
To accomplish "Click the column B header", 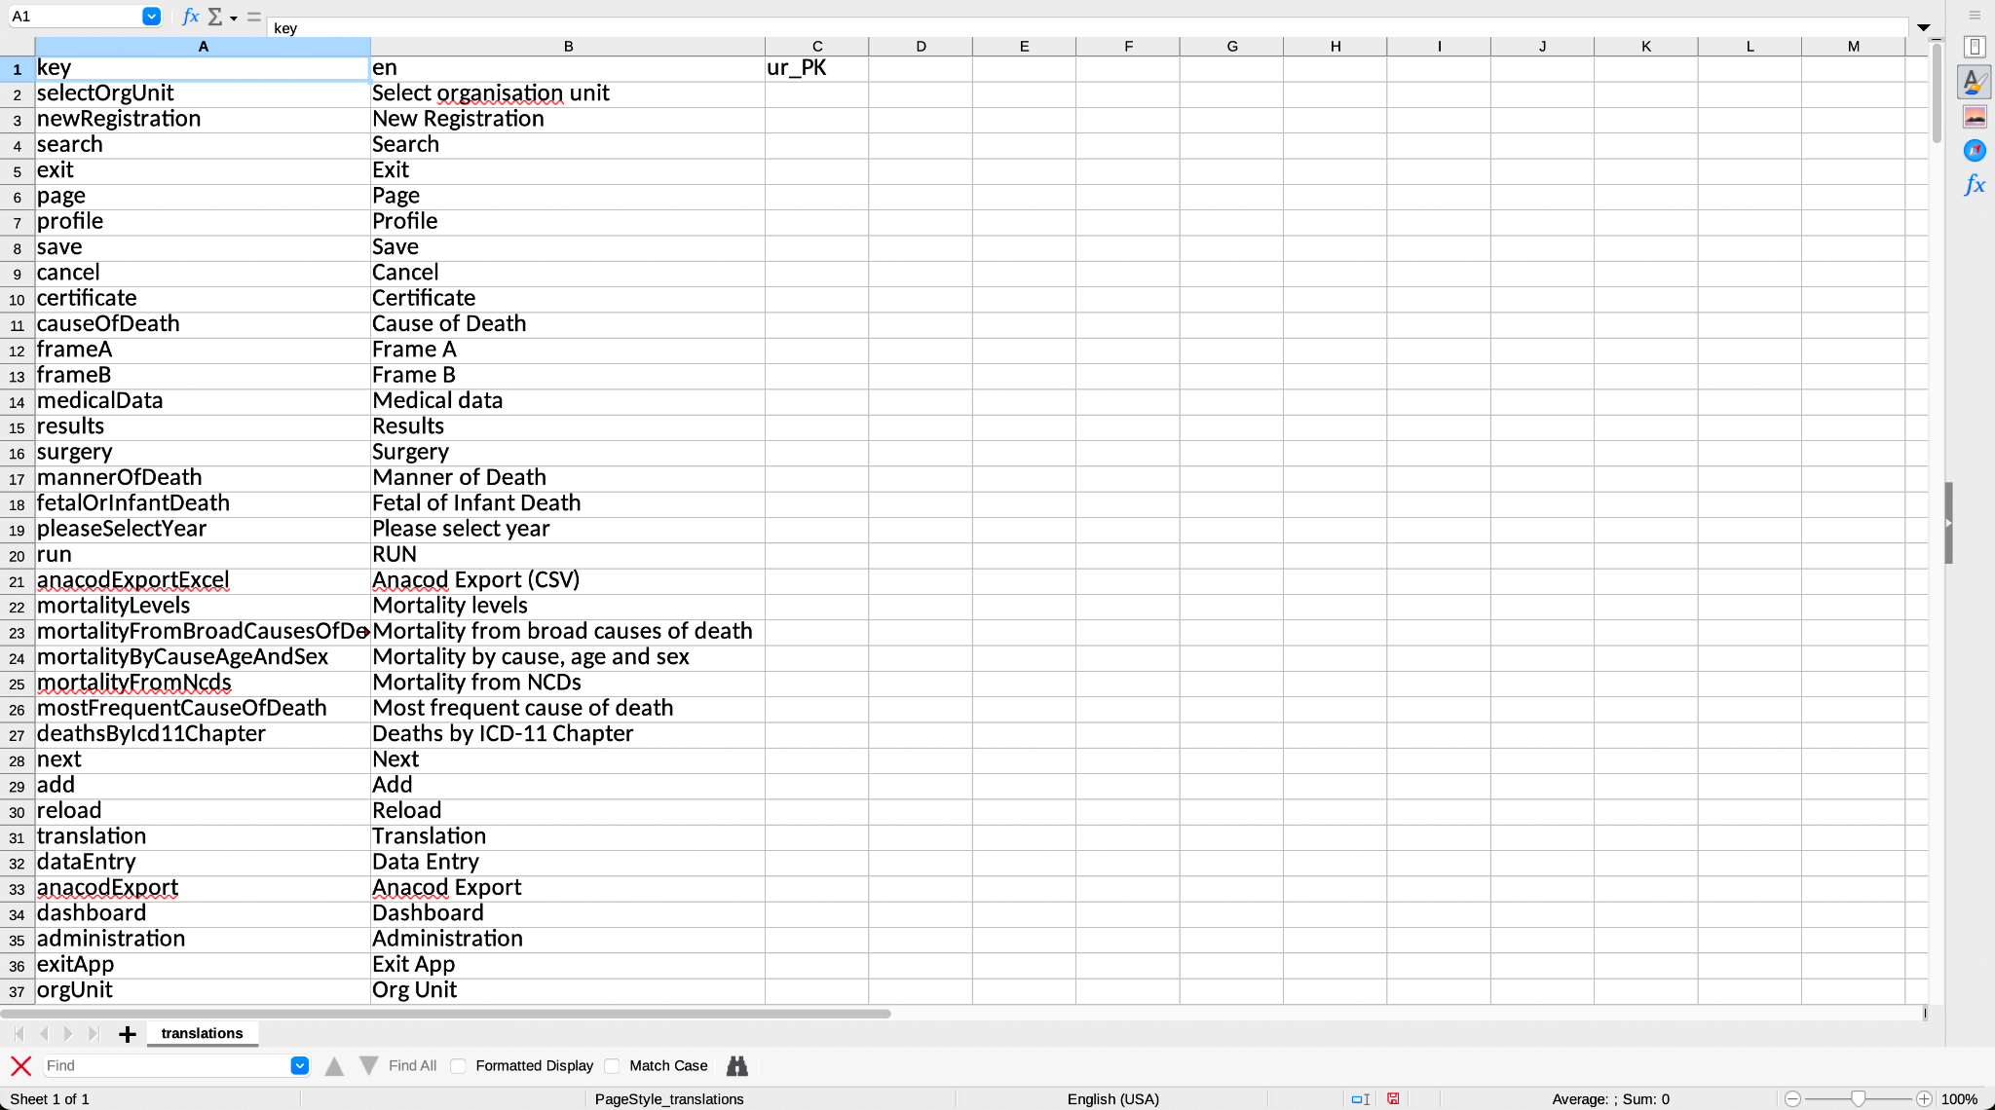I will tap(568, 46).
